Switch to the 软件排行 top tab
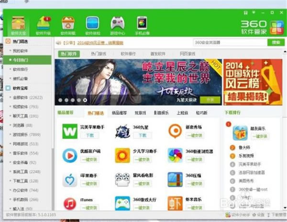 click(x=128, y=54)
